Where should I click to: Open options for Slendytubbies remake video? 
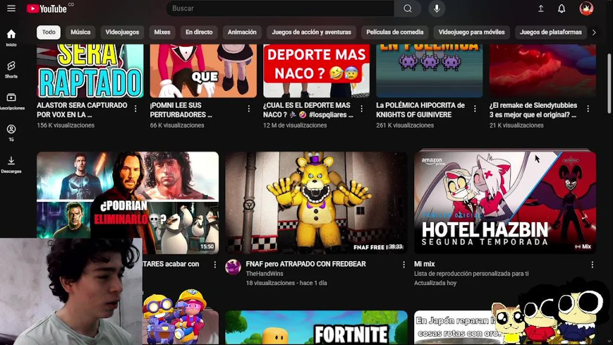(588, 109)
